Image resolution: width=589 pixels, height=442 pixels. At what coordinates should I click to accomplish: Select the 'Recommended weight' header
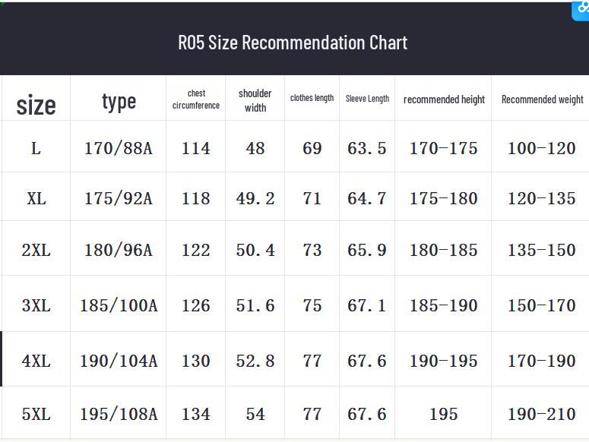[x=542, y=99]
